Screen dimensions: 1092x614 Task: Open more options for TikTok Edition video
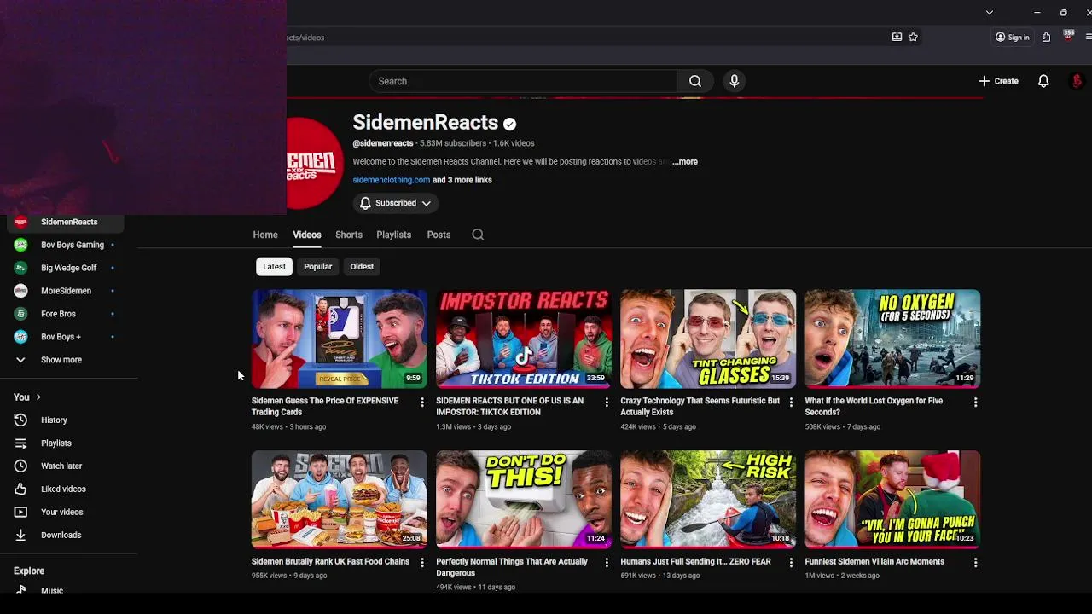[x=607, y=402]
